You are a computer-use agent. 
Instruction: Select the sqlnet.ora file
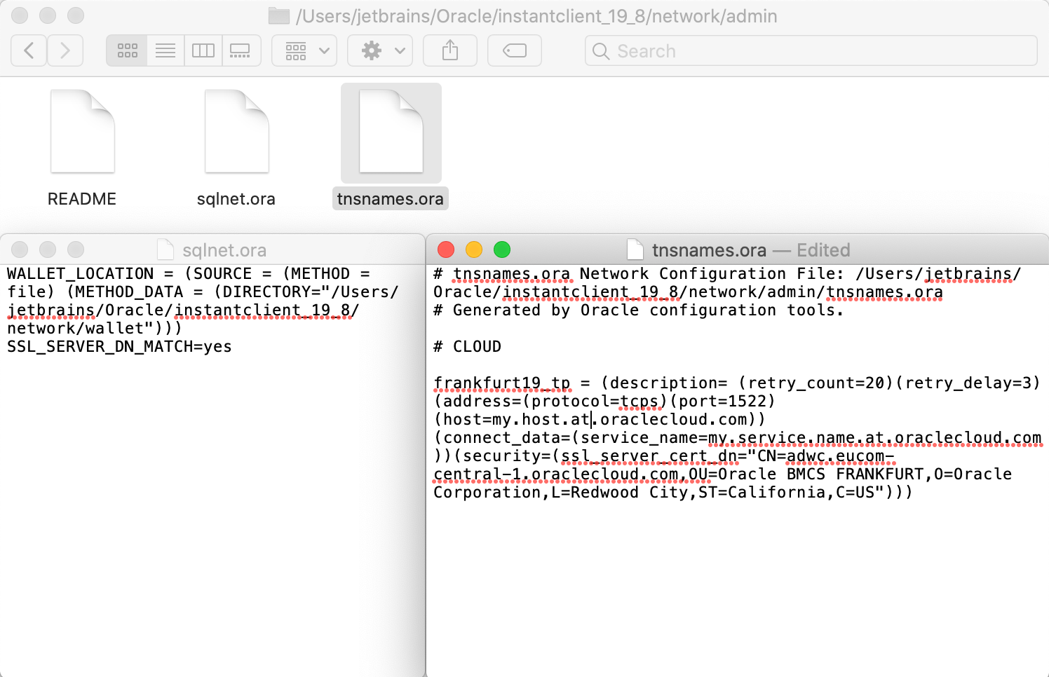pos(236,132)
